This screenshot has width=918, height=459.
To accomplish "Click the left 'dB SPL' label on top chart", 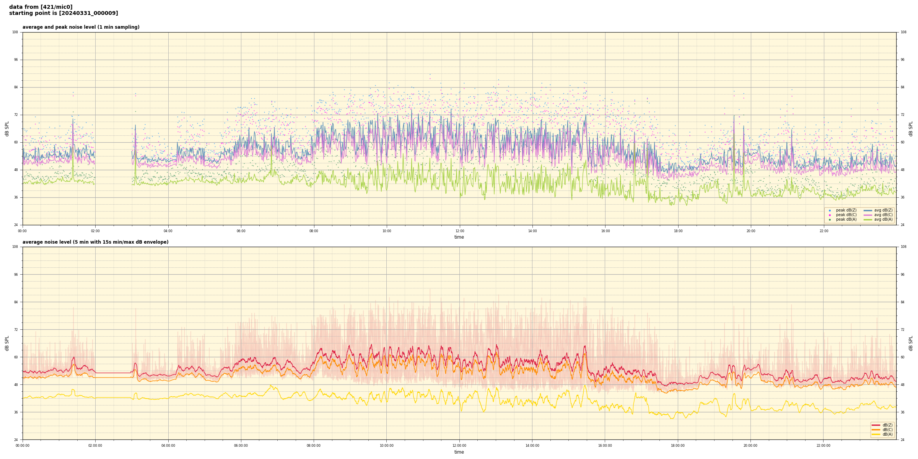I will (7, 129).
